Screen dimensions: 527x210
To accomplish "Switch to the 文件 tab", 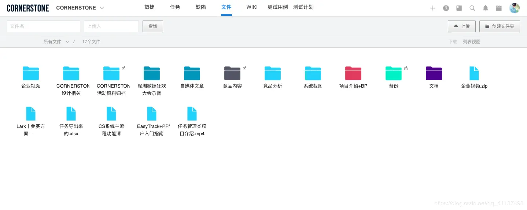I will (x=226, y=7).
